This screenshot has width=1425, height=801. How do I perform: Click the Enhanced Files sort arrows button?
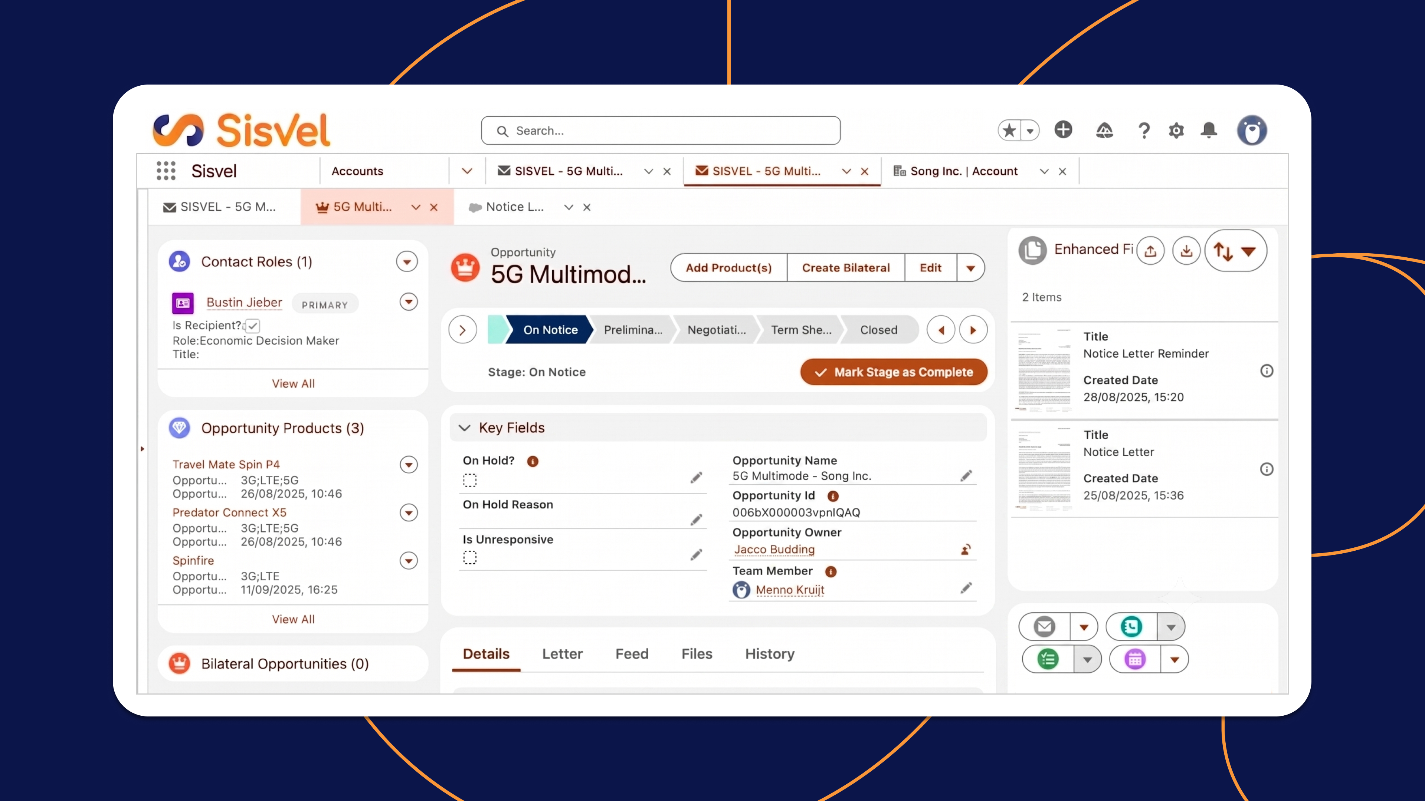coord(1235,251)
